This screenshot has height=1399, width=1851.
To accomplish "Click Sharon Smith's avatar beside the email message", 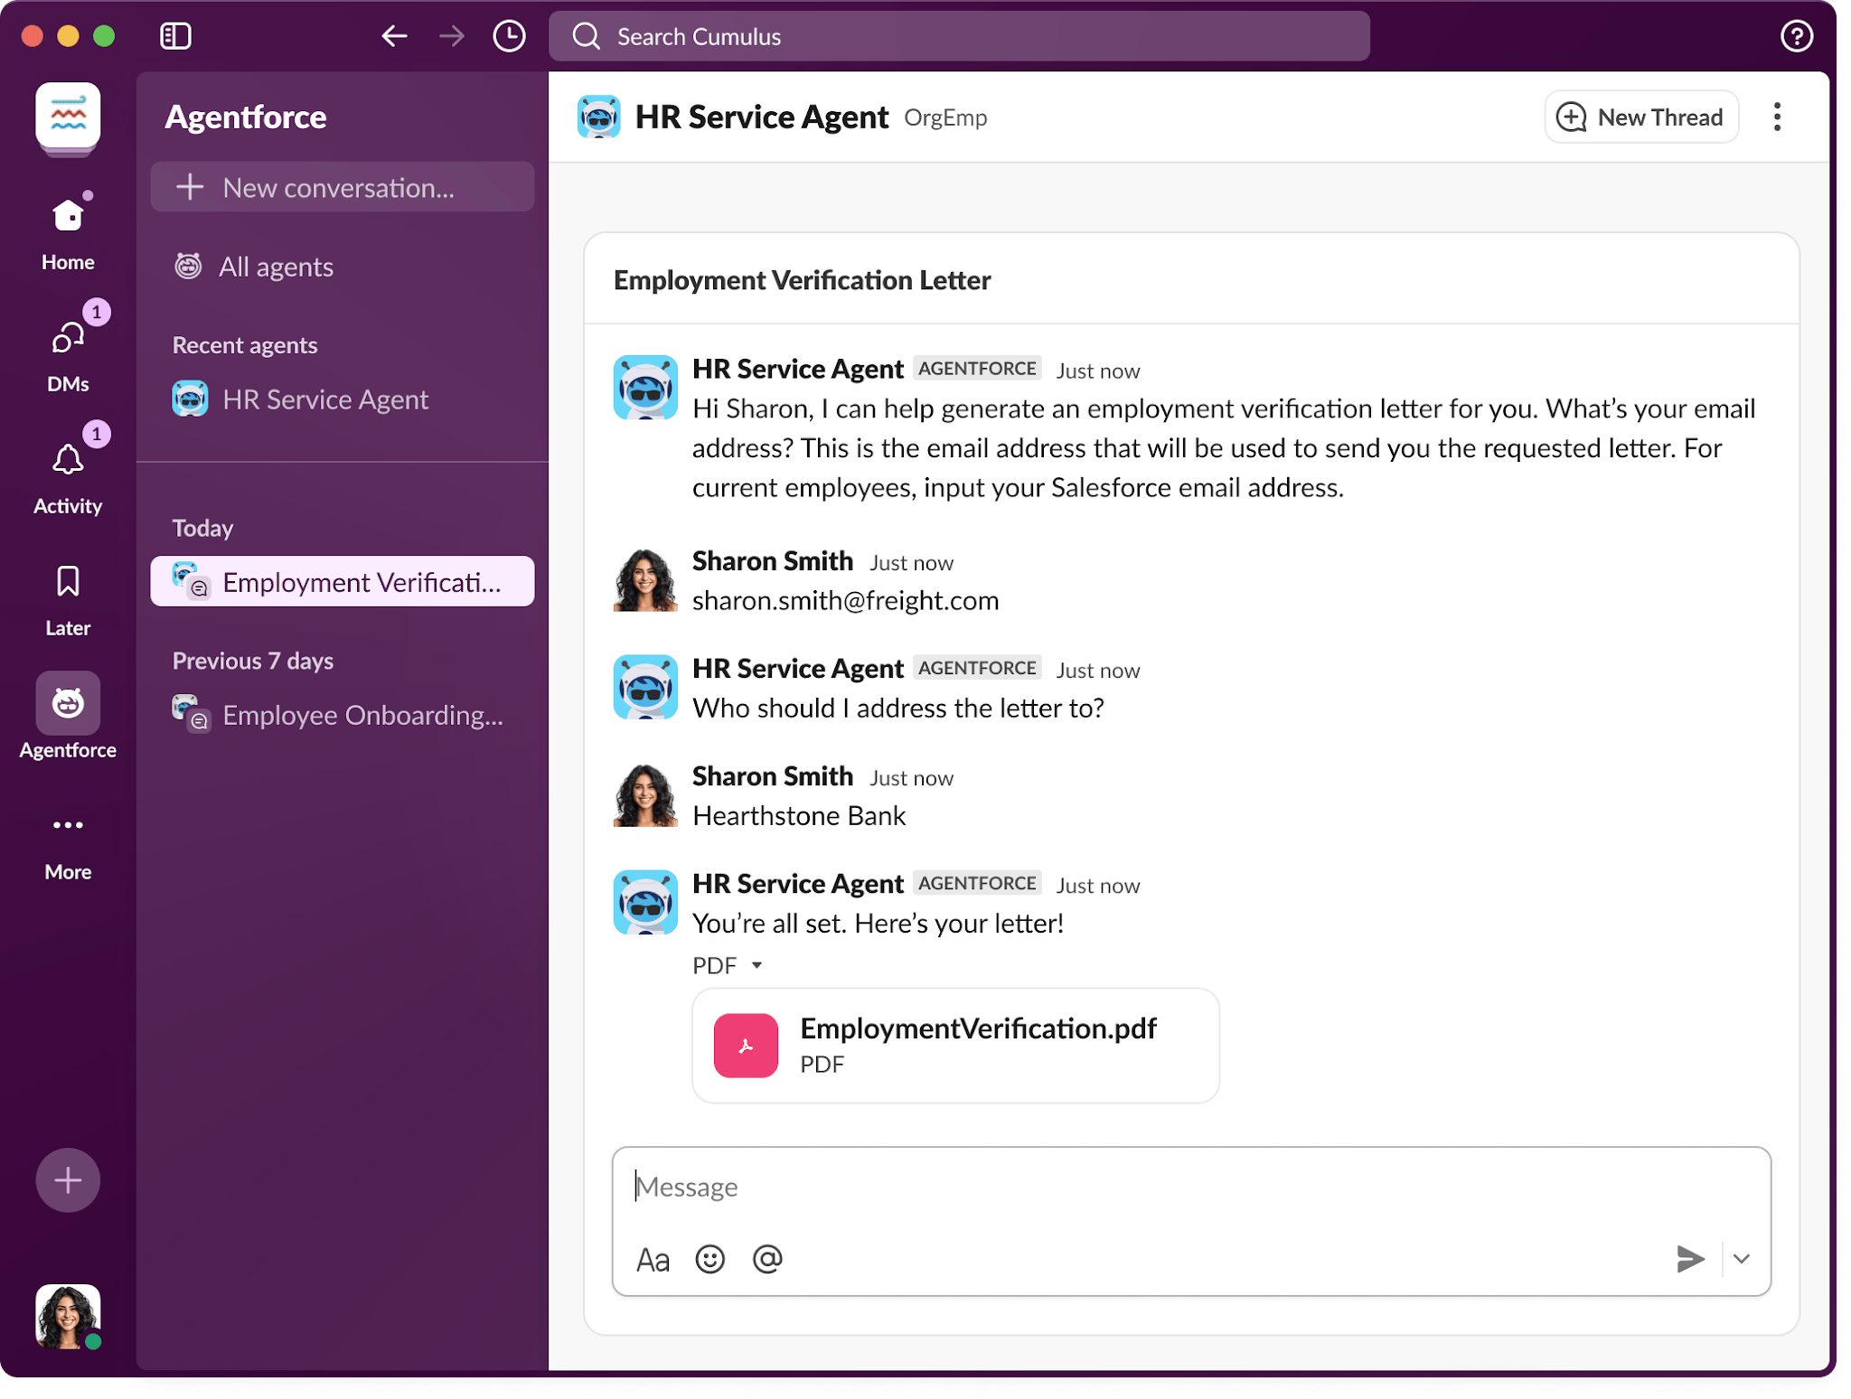I will 645,579.
